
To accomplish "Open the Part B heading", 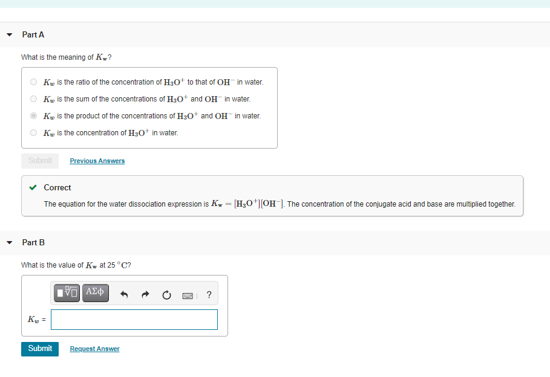I will pyautogui.click(x=33, y=242).
